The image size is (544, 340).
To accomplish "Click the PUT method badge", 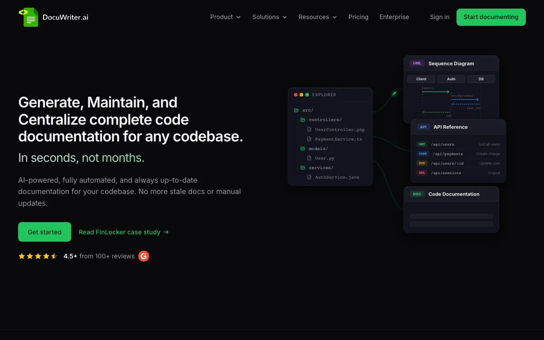I will (422, 163).
